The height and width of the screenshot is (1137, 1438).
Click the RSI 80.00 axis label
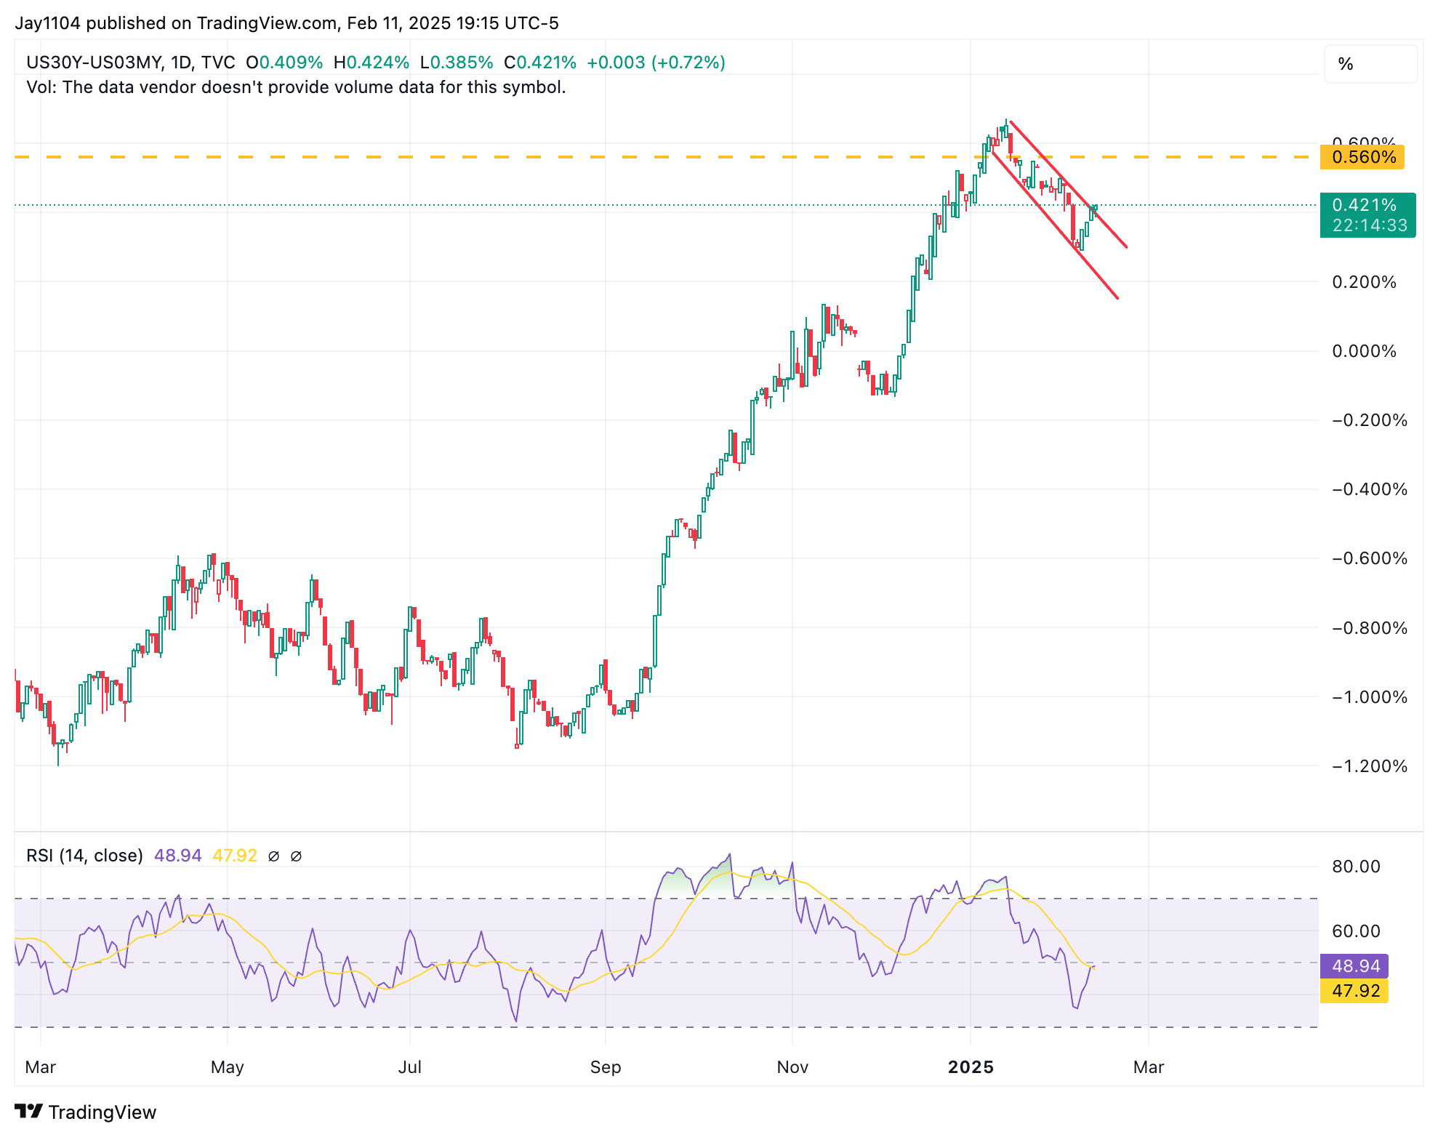[x=1356, y=867]
